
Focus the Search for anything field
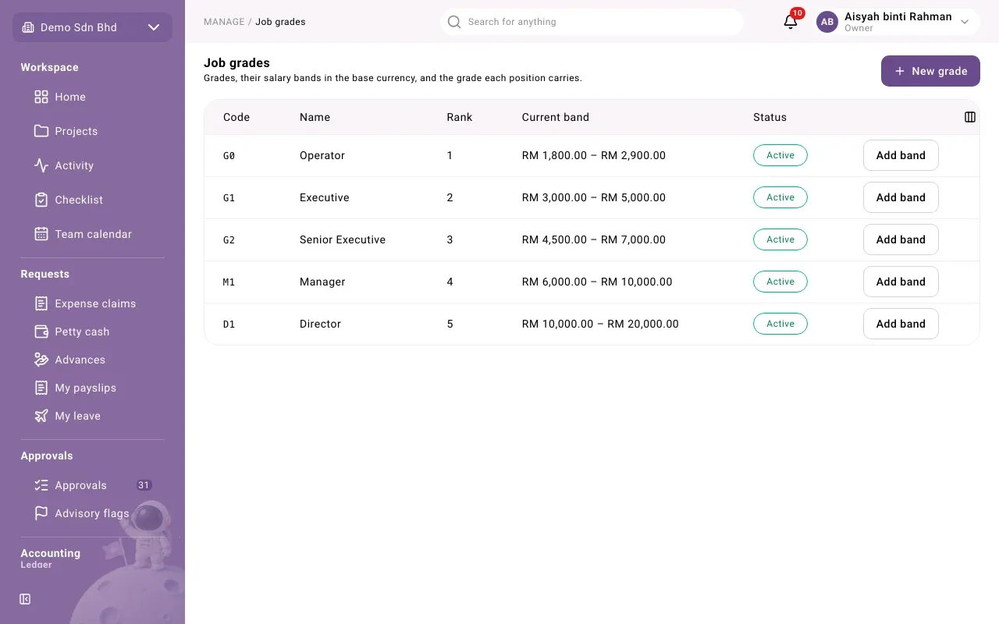click(592, 22)
